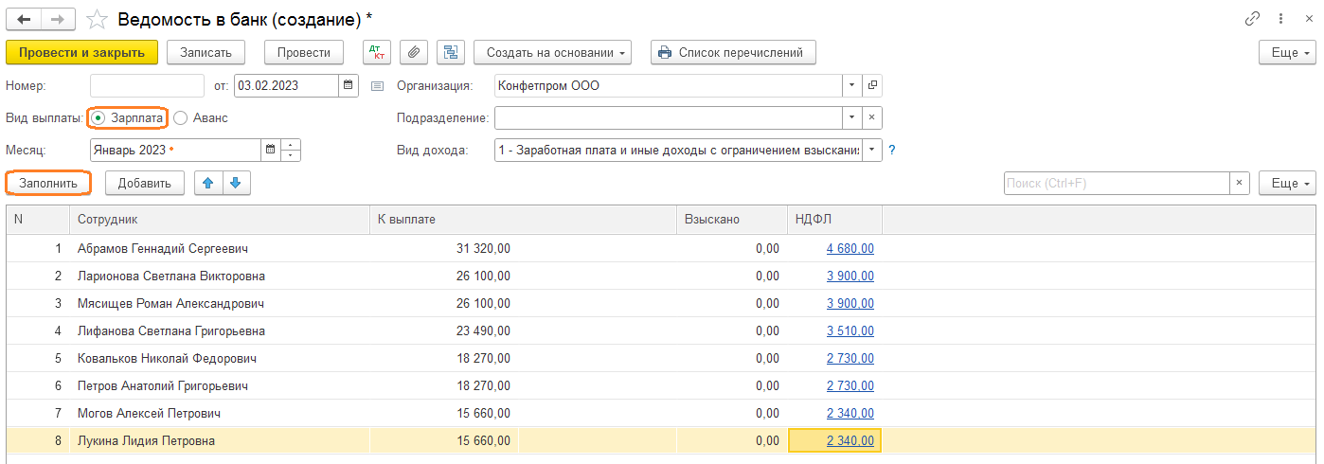Show Дт/Кт accounting entries icon
The image size is (1324, 464).
377,52
